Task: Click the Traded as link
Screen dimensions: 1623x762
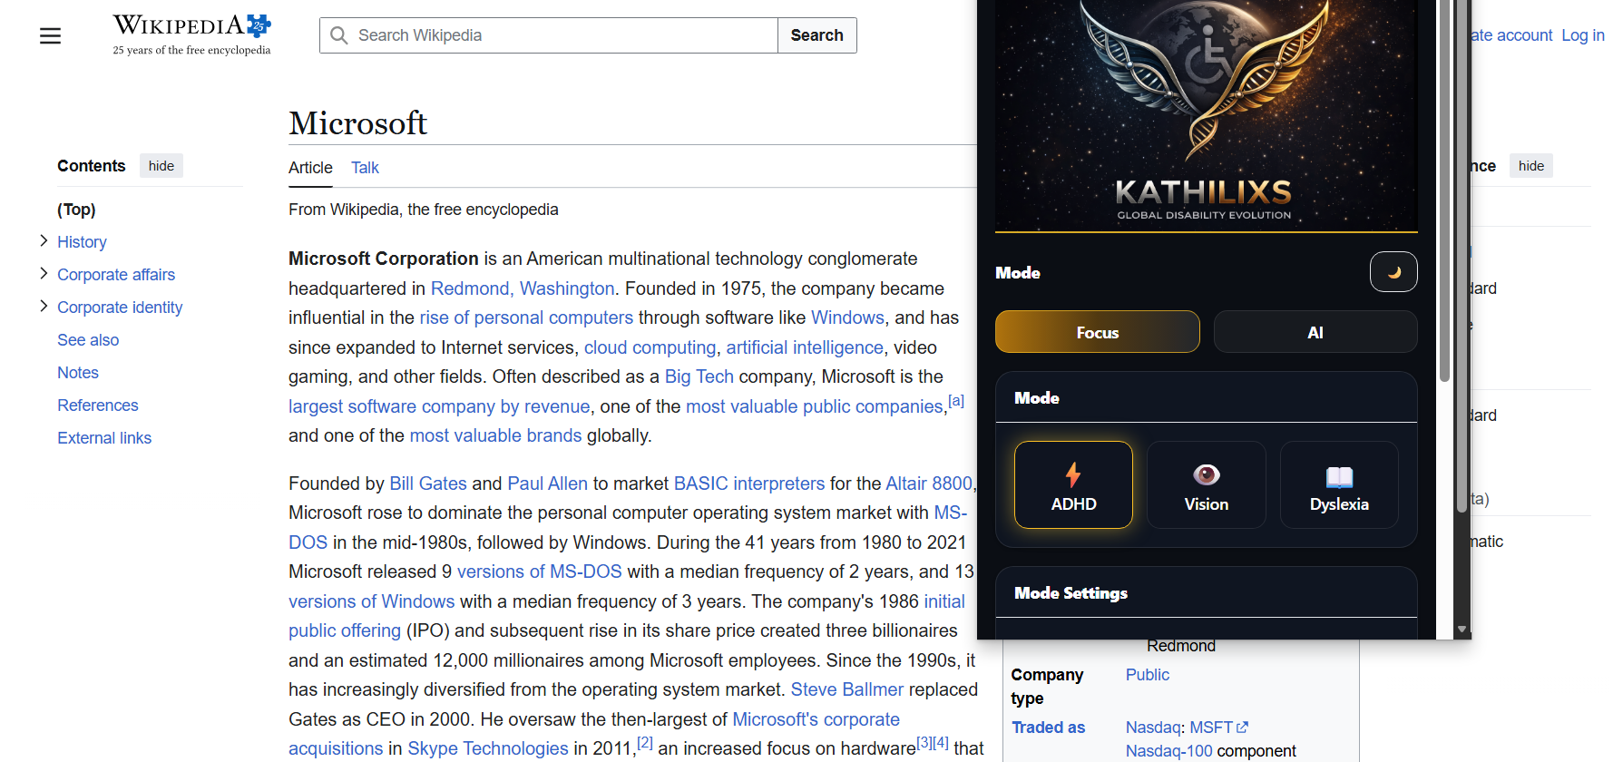Action: click(x=1048, y=728)
